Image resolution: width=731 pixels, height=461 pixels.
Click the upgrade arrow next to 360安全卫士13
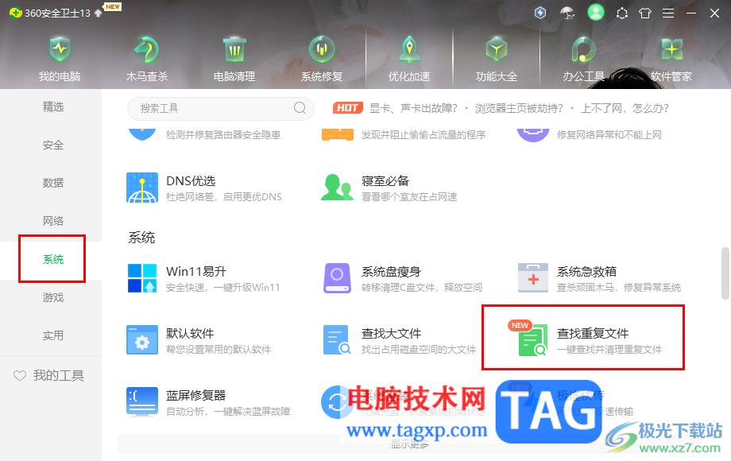pyautogui.click(x=98, y=13)
